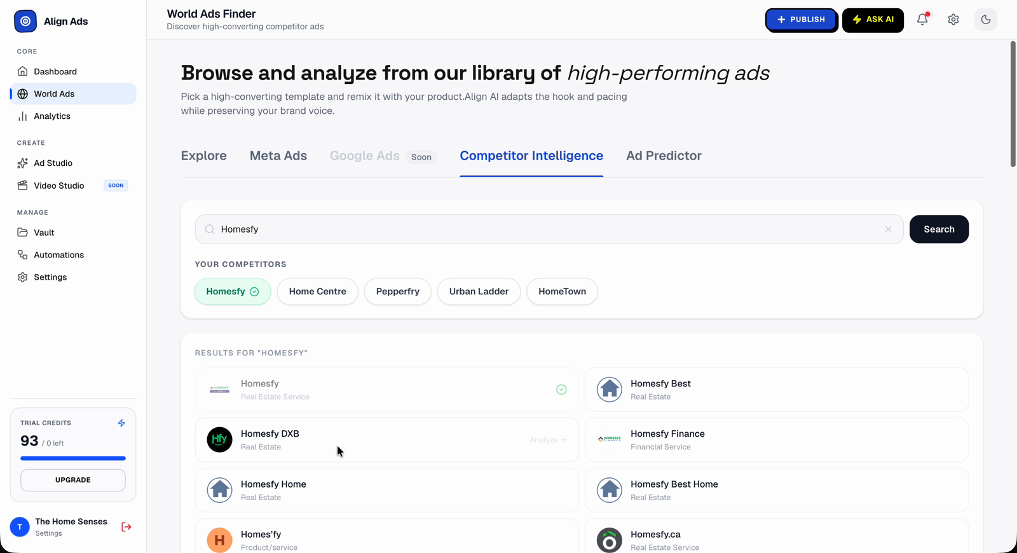Click the 93 trial credits value
Viewport: 1017px width, 553px height.
[x=29, y=441]
